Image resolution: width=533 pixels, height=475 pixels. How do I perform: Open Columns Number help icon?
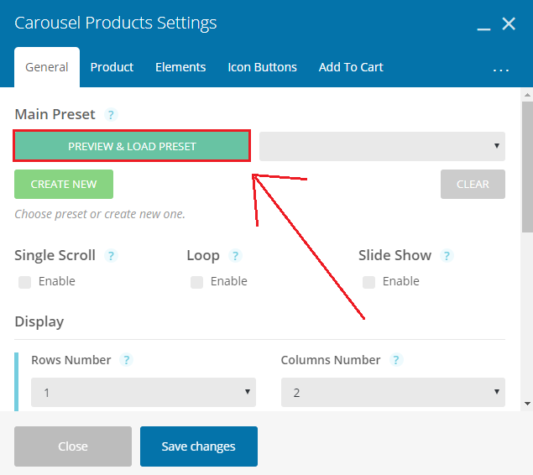click(396, 360)
